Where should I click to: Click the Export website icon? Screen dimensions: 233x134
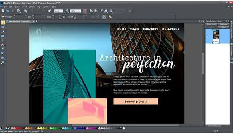click(x=96, y=11)
